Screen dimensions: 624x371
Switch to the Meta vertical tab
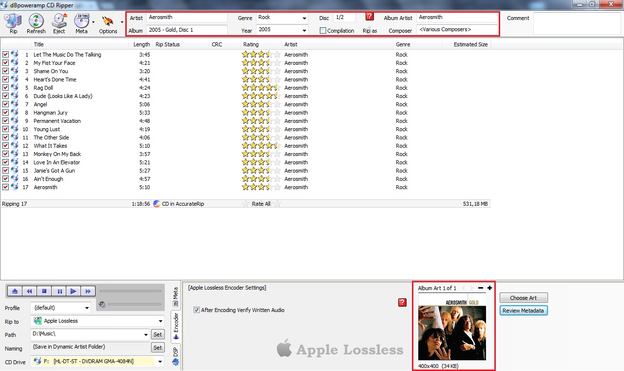[x=175, y=297]
